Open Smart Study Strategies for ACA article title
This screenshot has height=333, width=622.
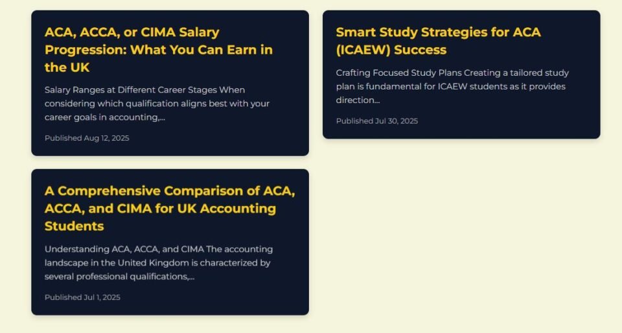pyautogui.click(x=438, y=32)
